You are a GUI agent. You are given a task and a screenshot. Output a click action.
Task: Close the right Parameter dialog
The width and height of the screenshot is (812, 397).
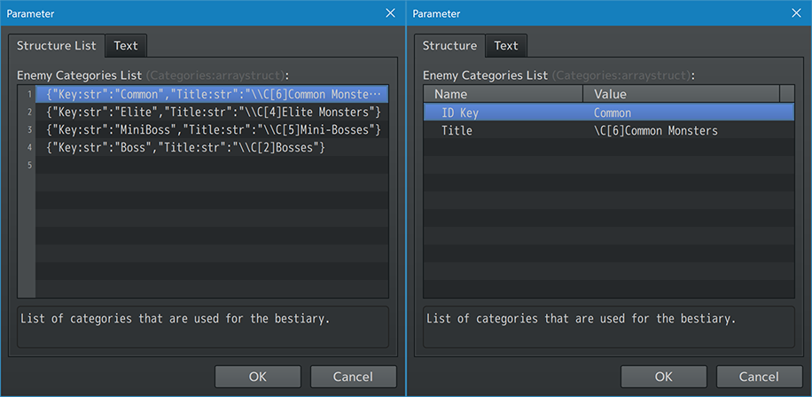pos(796,13)
